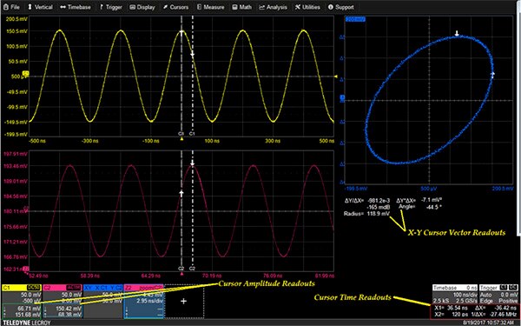Click the yellow trigger delay marker below C1 grid

coord(181,139)
